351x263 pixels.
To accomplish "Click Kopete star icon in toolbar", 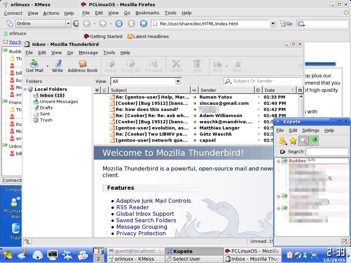I will coord(293,141).
